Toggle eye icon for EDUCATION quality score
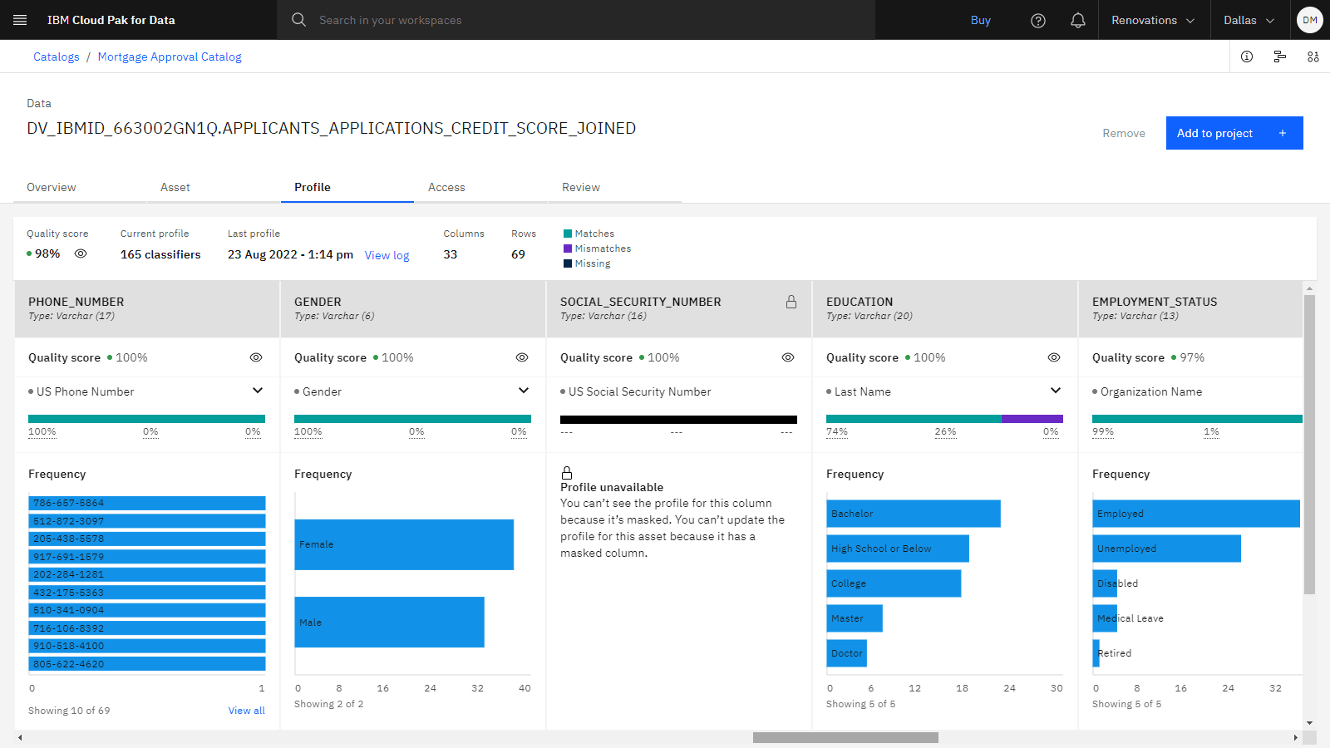Screen dimensions: 1330x748 pyautogui.click(x=1054, y=357)
